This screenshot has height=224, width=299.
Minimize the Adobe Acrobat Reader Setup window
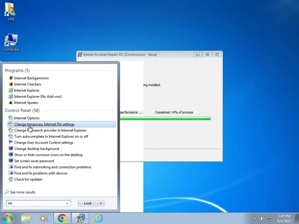tap(198, 55)
